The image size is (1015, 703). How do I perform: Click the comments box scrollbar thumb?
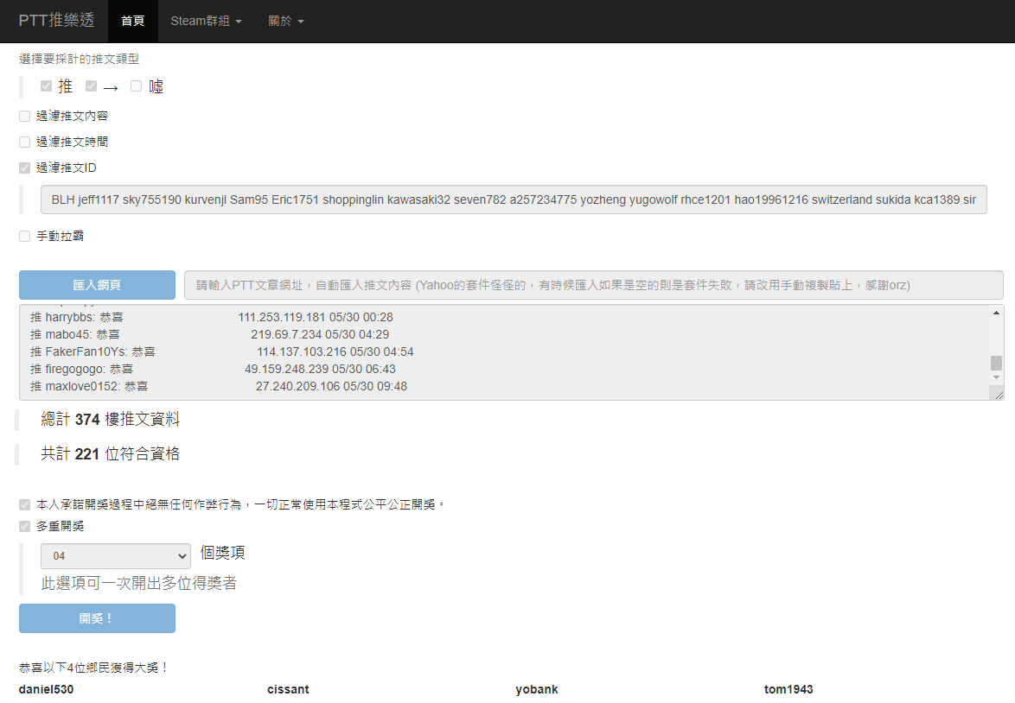pos(996,363)
